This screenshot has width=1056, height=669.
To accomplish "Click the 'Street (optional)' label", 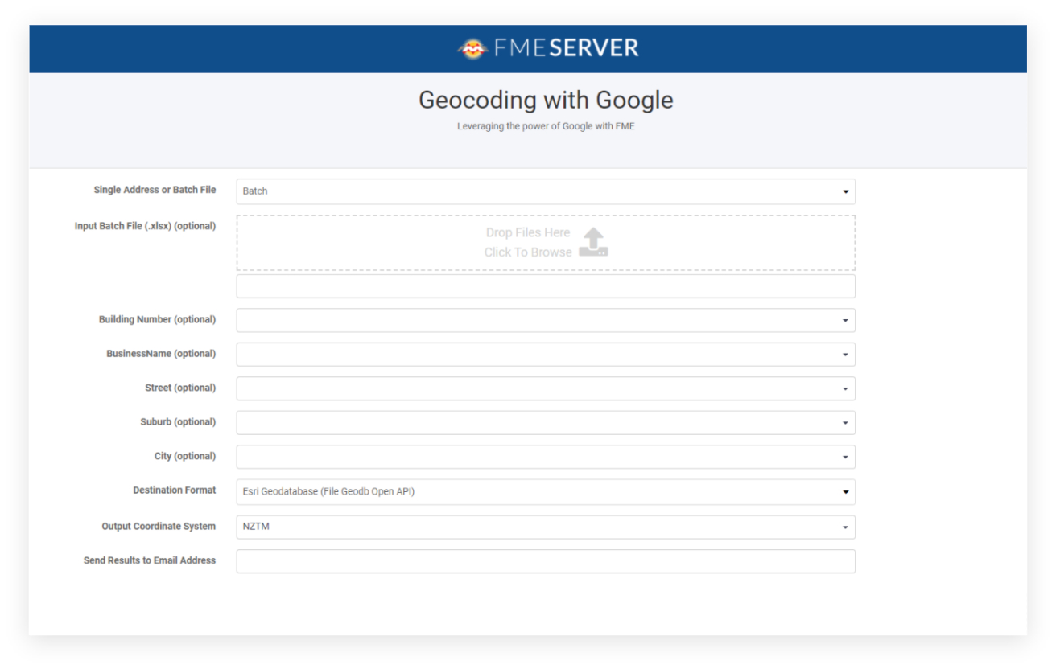I will (x=180, y=388).
